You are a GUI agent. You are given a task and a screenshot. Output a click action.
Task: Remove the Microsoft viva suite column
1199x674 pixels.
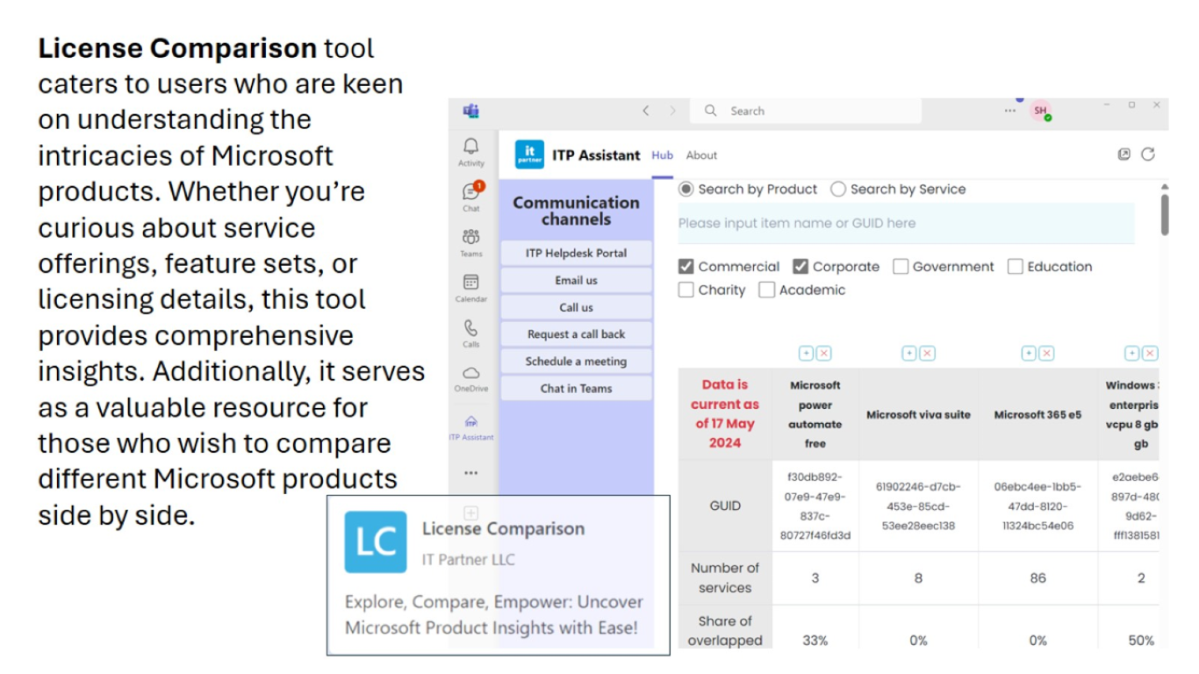coord(927,353)
